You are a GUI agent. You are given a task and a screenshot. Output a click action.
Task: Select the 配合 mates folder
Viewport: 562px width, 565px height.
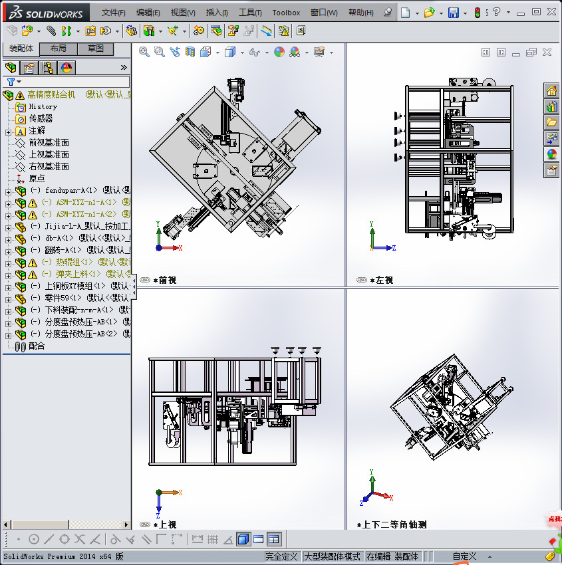[37, 346]
